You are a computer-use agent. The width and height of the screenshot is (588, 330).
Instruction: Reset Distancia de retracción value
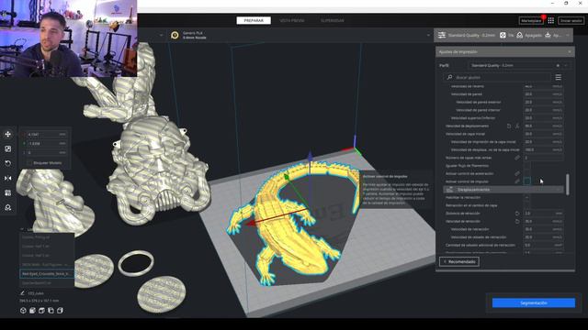(x=517, y=214)
